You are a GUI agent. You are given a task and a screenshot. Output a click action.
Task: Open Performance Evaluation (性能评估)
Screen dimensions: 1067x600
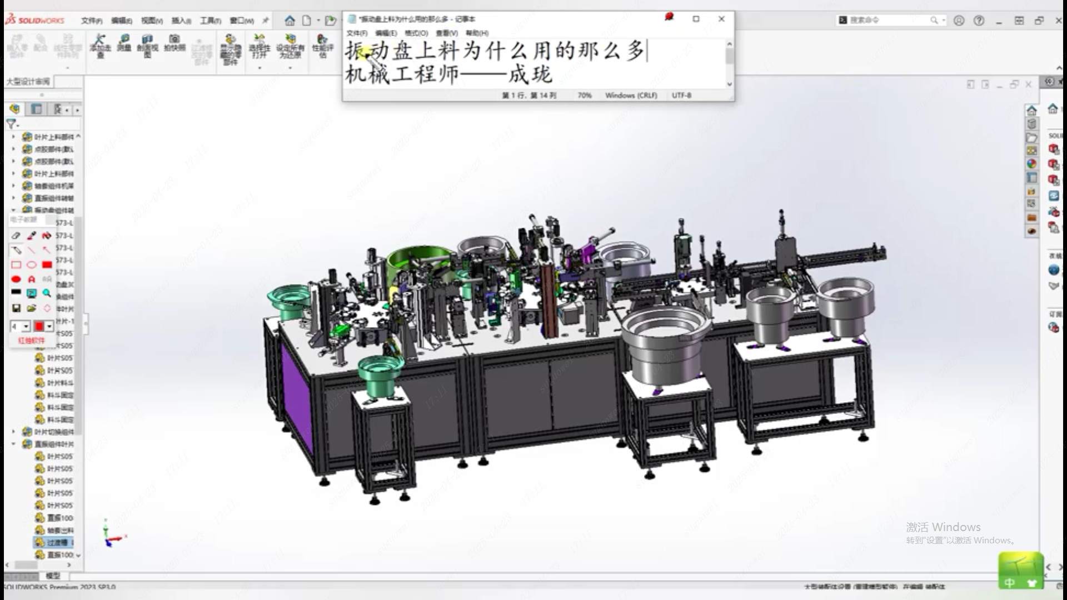click(x=322, y=46)
